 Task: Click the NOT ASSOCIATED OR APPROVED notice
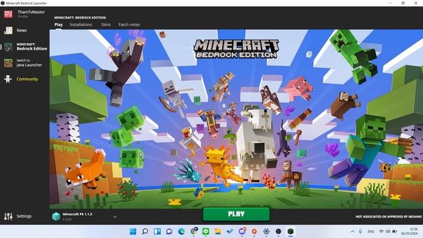click(x=388, y=216)
